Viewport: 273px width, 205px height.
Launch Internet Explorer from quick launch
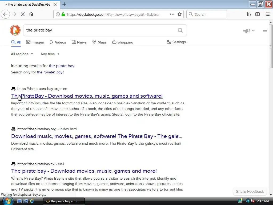click(32, 201)
